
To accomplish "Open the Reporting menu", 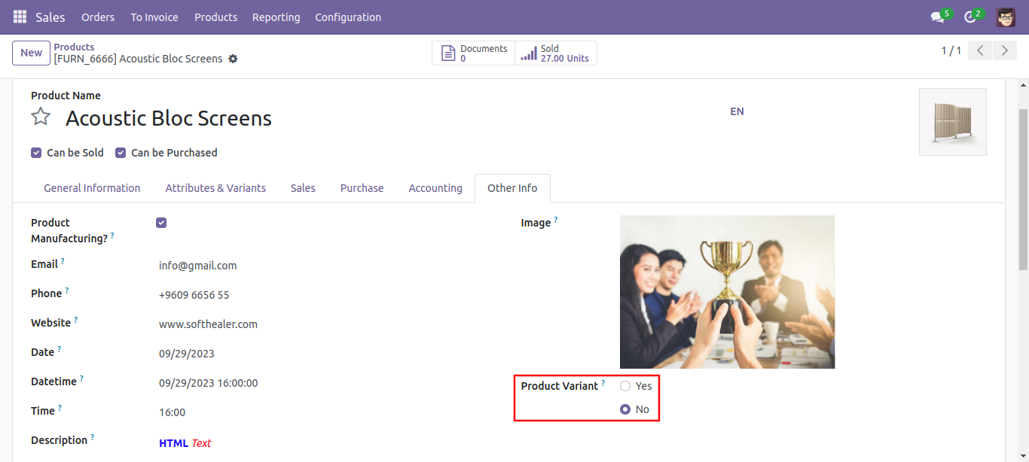I will [276, 17].
